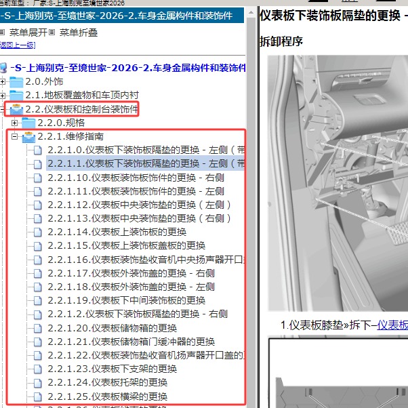
Task: Click document icon beside 2.2.1.14 entry
Action: (x=38, y=232)
